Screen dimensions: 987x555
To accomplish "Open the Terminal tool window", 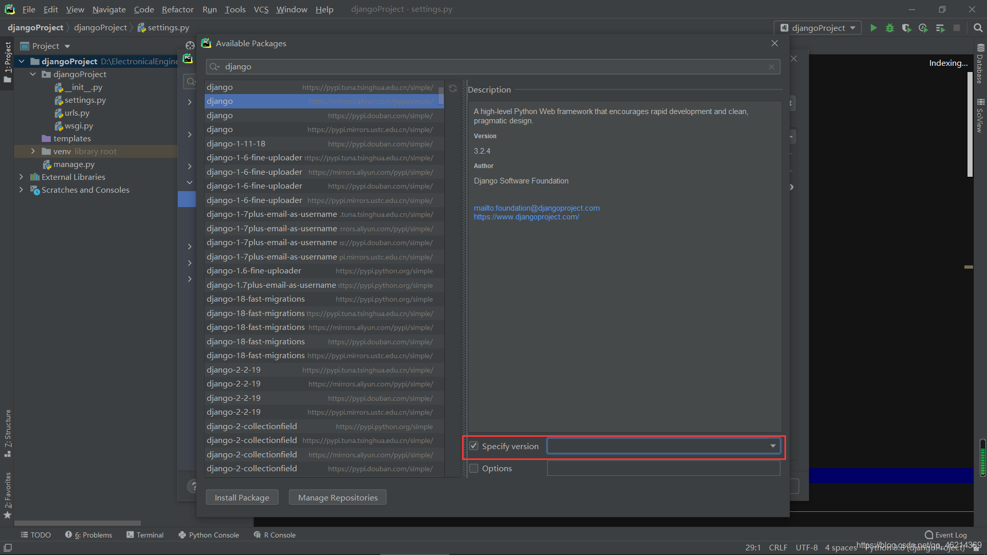I will tap(145, 535).
